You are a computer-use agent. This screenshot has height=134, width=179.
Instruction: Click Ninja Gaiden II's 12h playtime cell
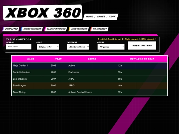coord(120,66)
